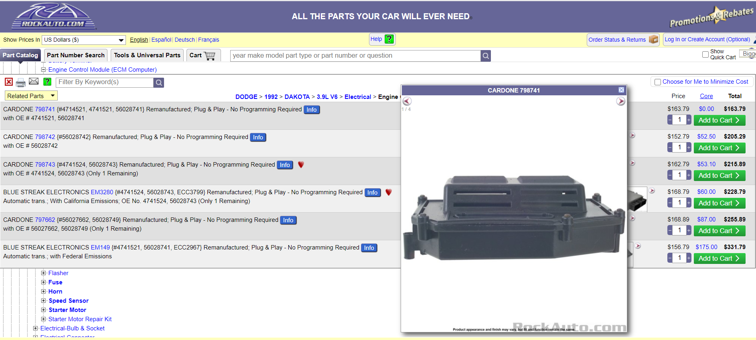The width and height of the screenshot is (756, 340).
Task: Click the red heart icon on the BLUE STREAK EM3280 row
Action: 388,192
